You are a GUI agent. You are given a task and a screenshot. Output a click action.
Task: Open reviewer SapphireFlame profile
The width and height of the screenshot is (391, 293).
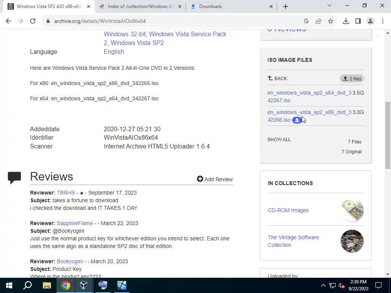point(75,223)
